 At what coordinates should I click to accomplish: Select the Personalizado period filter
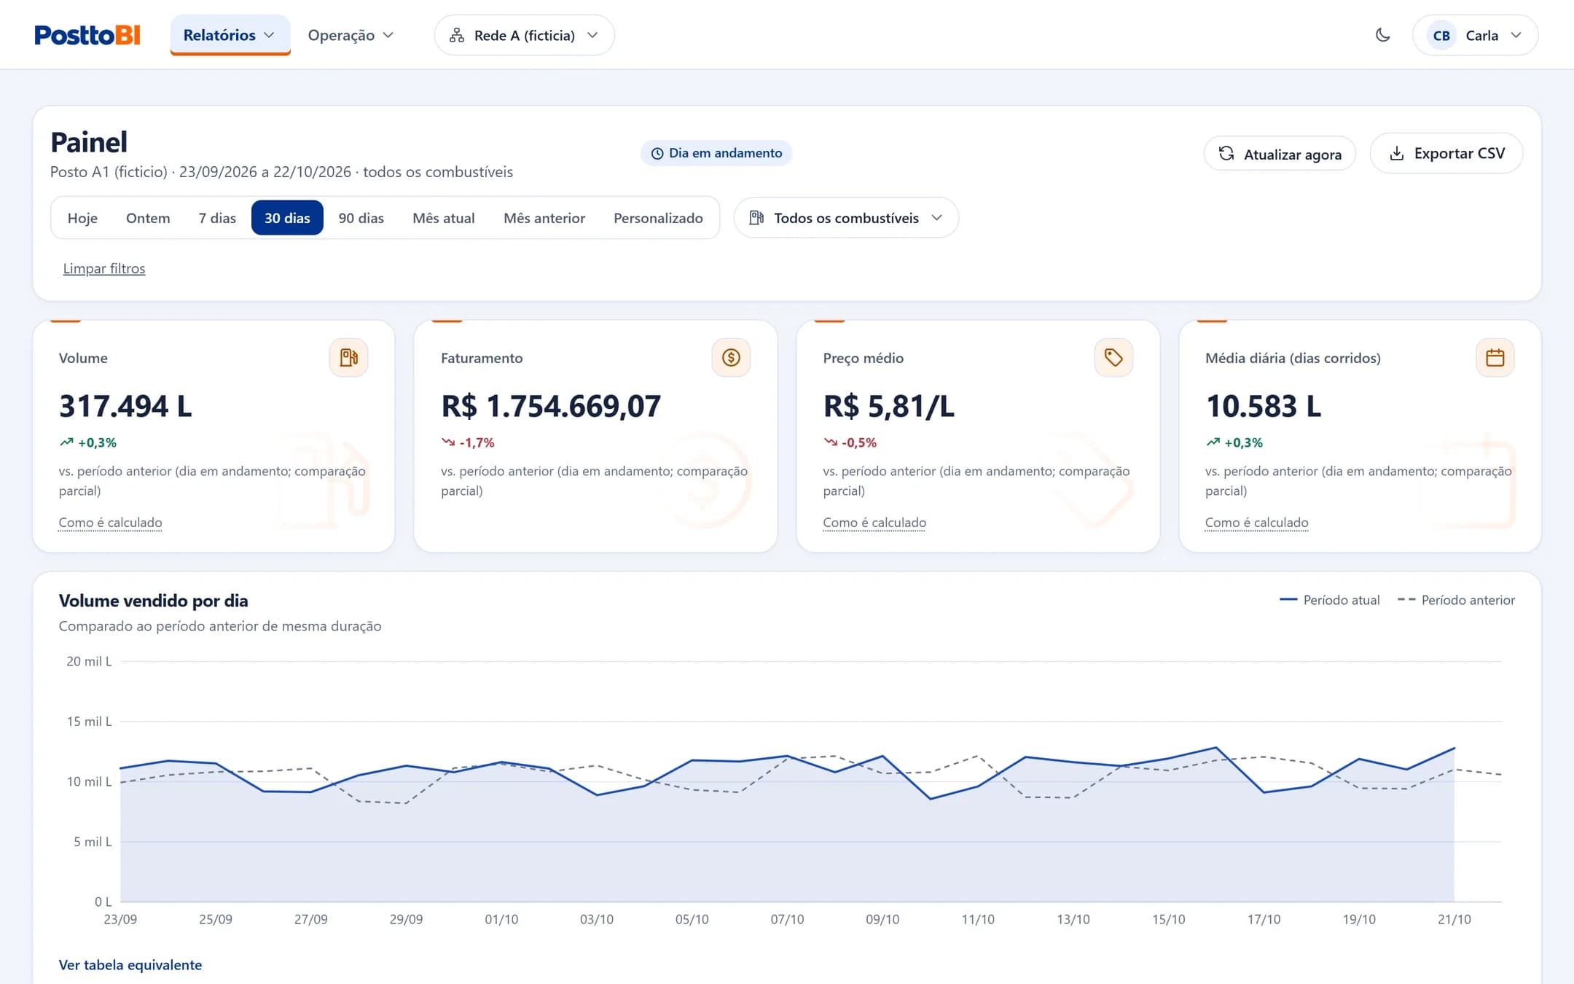click(658, 218)
